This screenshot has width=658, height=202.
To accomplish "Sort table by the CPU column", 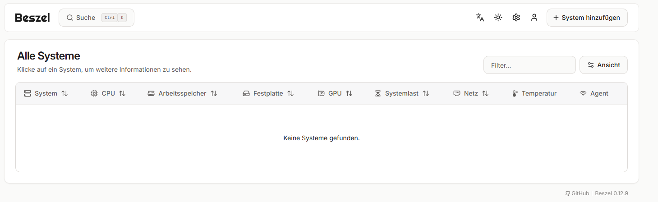I will (x=108, y=93).
